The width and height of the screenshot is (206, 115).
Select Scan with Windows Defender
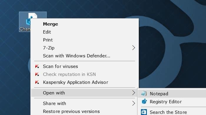pyautogui.click(x=85, y=56)
